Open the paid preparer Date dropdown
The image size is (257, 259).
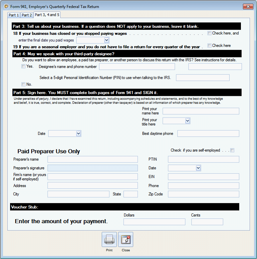pos(198,168)
